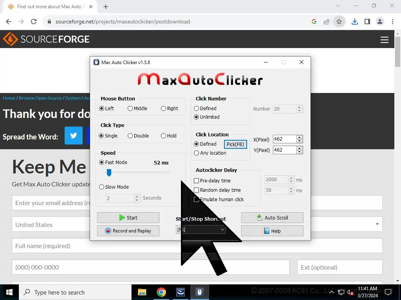The height and width of the screenshot is (300, 401).
Task: Increase the Slow Mode seconds stepper
Action: click(137, 196)
